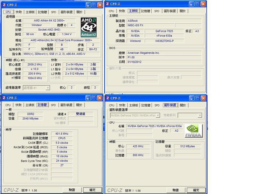Viewport: 259px width, 194px height.
Task: Click the Z title icon of the memory (記憶體) window
Action: pos(4,98)
